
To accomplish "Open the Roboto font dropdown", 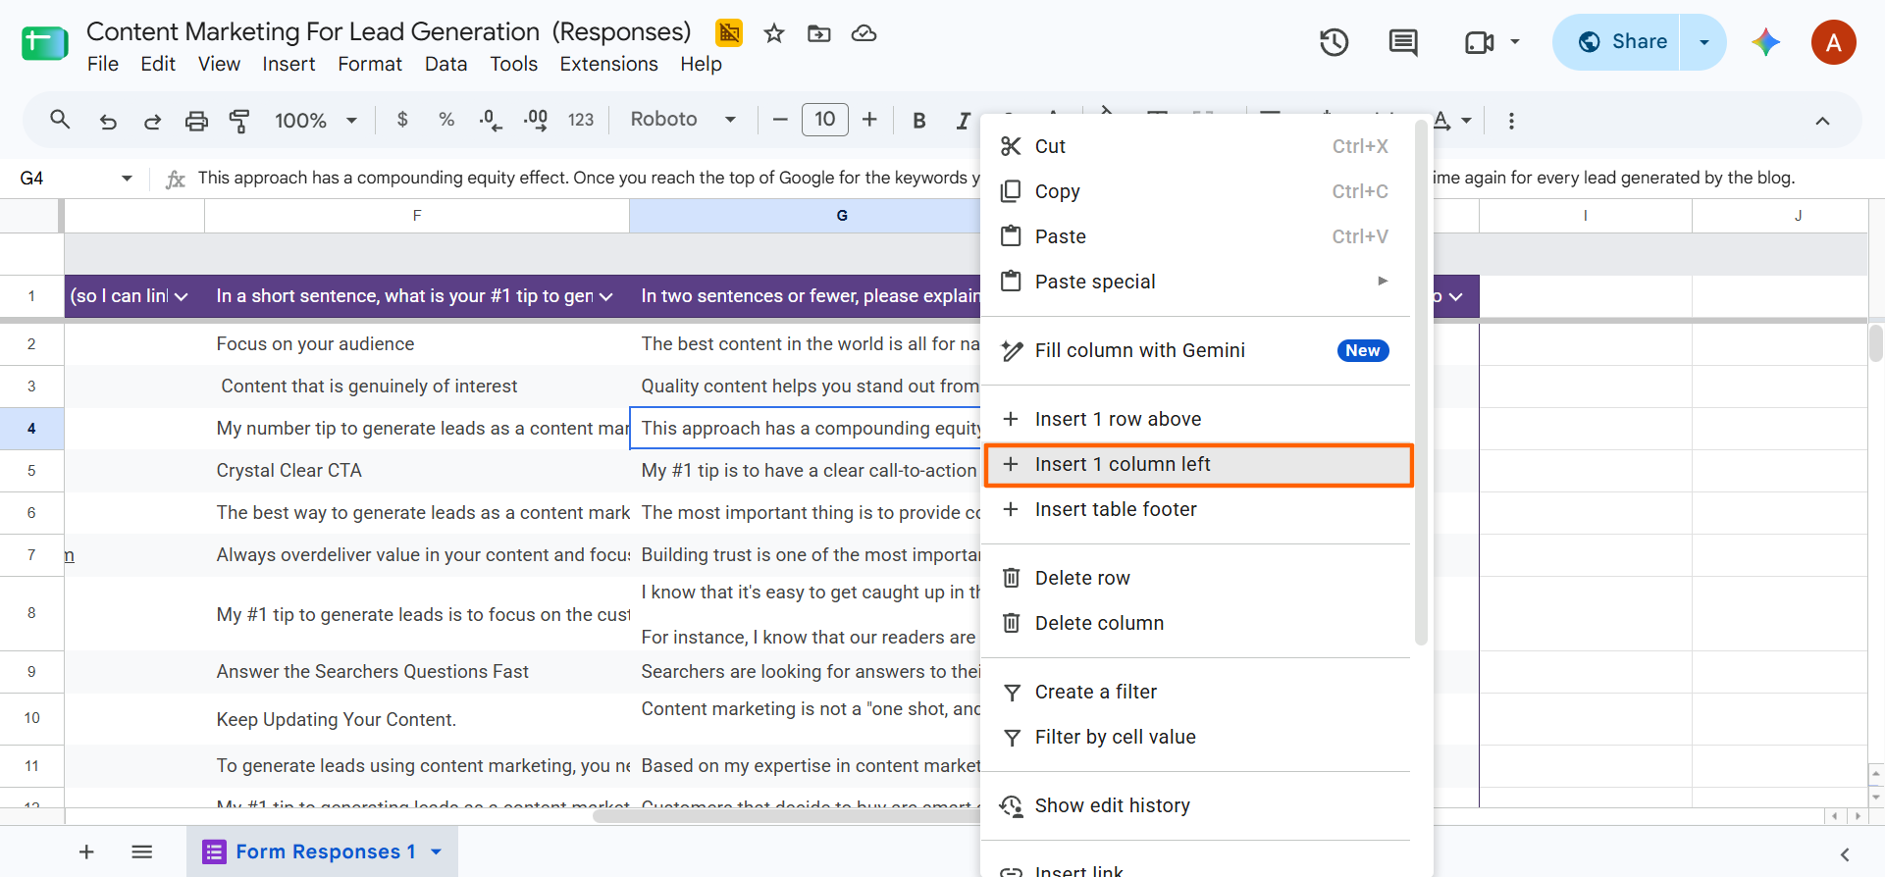I will tap(683, 120).
